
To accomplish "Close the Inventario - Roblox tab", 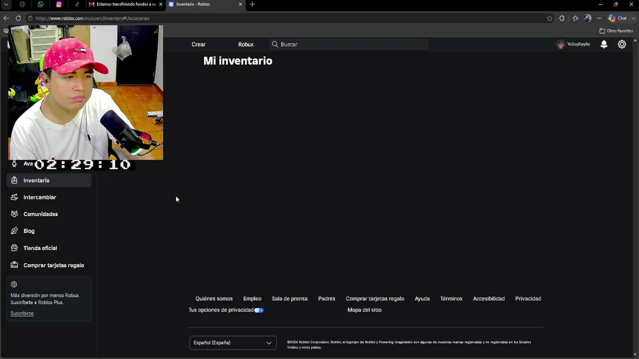I will (x=240, y=4).
